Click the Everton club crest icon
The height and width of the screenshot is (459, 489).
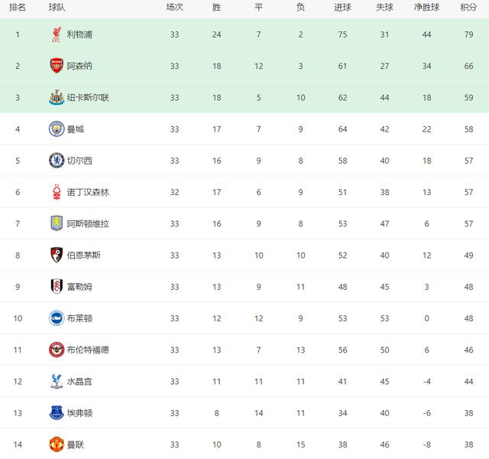56,412
